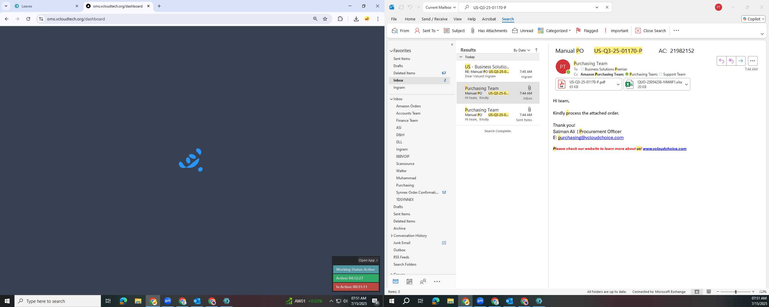
Task: Open the By Date sort dropdown
Action: click(x=522, y=50)
